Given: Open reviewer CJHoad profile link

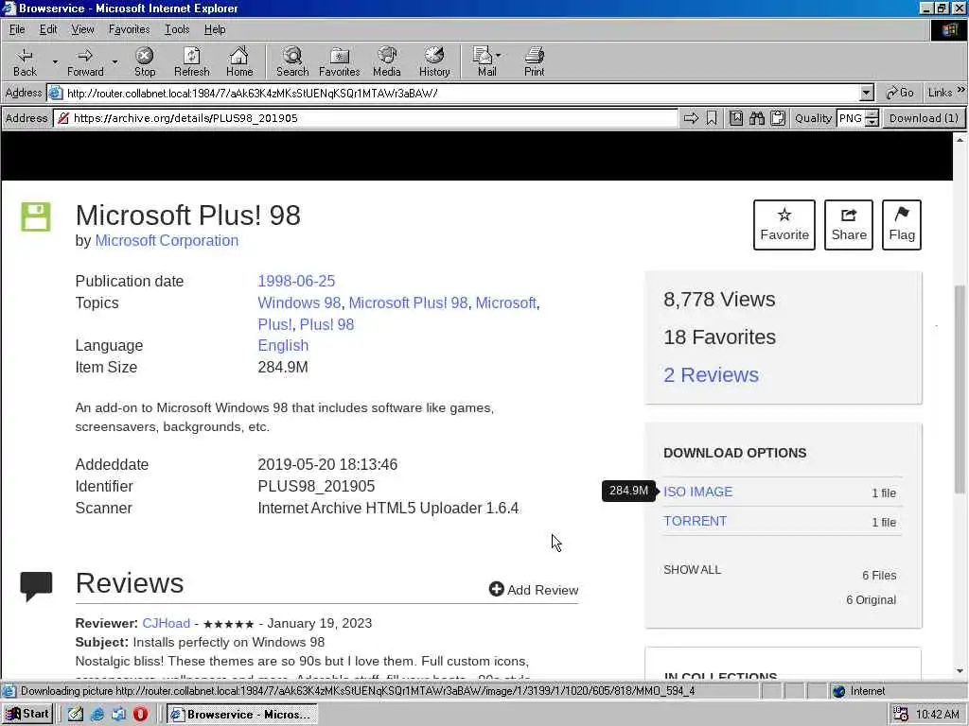Looking at the screenshot, I should tap(166, 623).
